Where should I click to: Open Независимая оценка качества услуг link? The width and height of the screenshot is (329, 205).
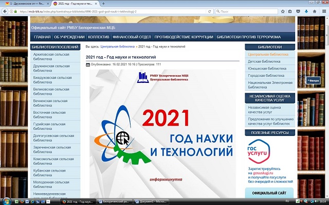264,110
